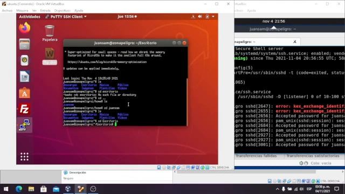This screenshot has width=345, height=194.
Task: Click the ubuntu.com microk8s URL in terminal
Action: coord(107,62)
